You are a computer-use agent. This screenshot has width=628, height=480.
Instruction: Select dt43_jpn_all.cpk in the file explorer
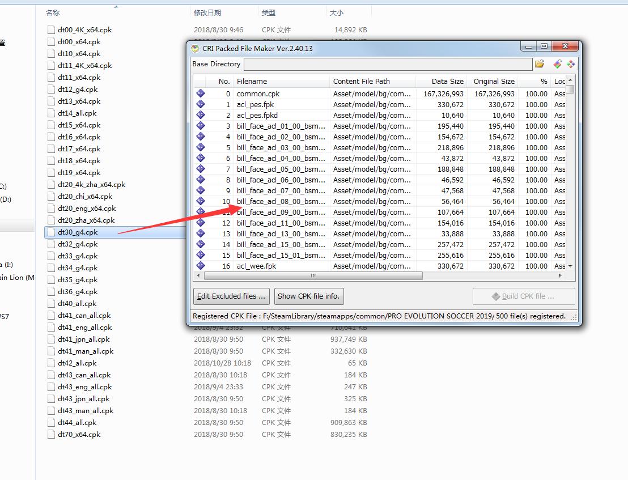point(84,398)
